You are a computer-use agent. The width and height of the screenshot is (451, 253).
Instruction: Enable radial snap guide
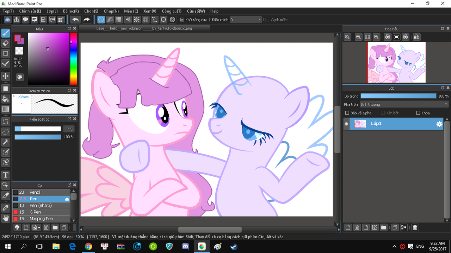[x=137, y=20]
